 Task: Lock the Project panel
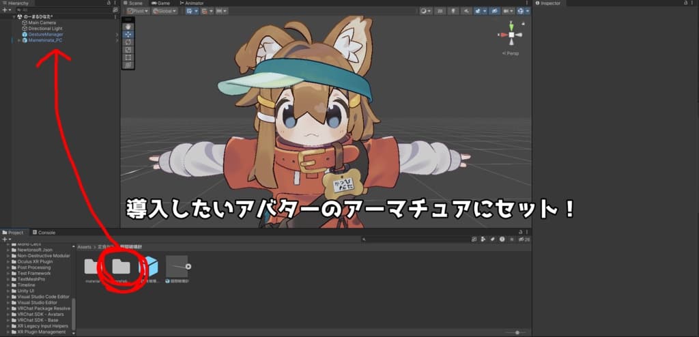pyautogui.click(x=520, y=232)
